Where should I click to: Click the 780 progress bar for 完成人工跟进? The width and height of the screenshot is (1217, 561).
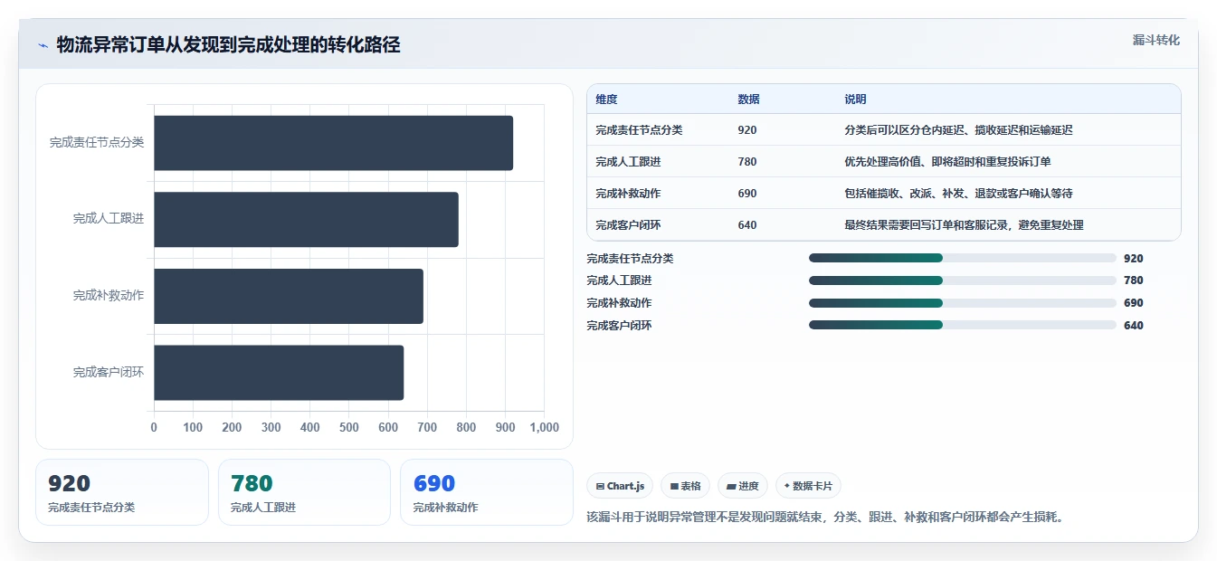963,280
